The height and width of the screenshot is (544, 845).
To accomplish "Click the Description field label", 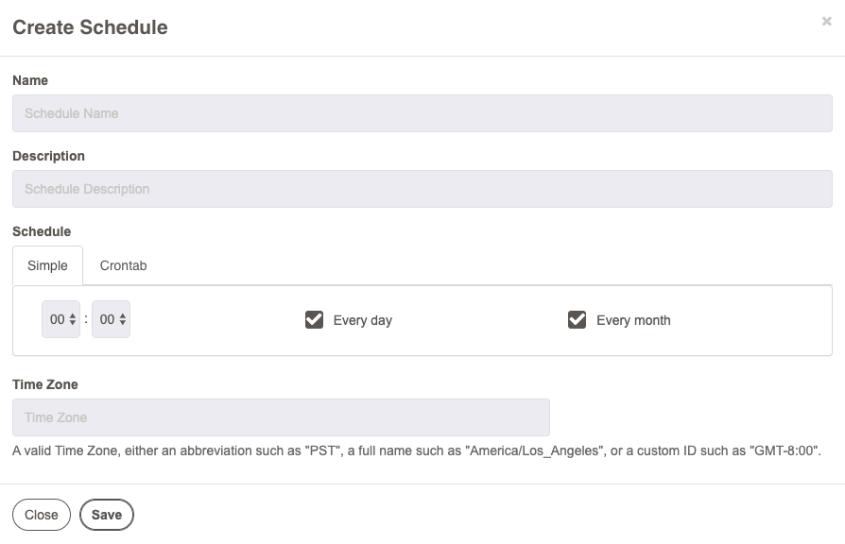I will click(48, 156).
